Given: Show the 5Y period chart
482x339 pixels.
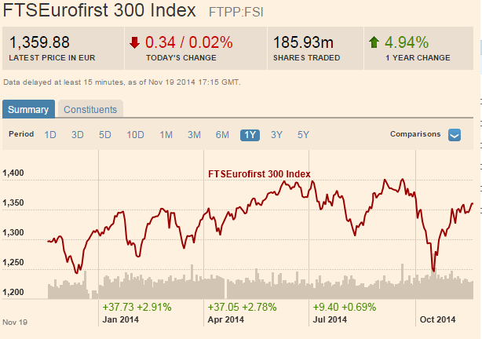Looking at the screenshot, I should pyautogui.click(x=303, y=135).
